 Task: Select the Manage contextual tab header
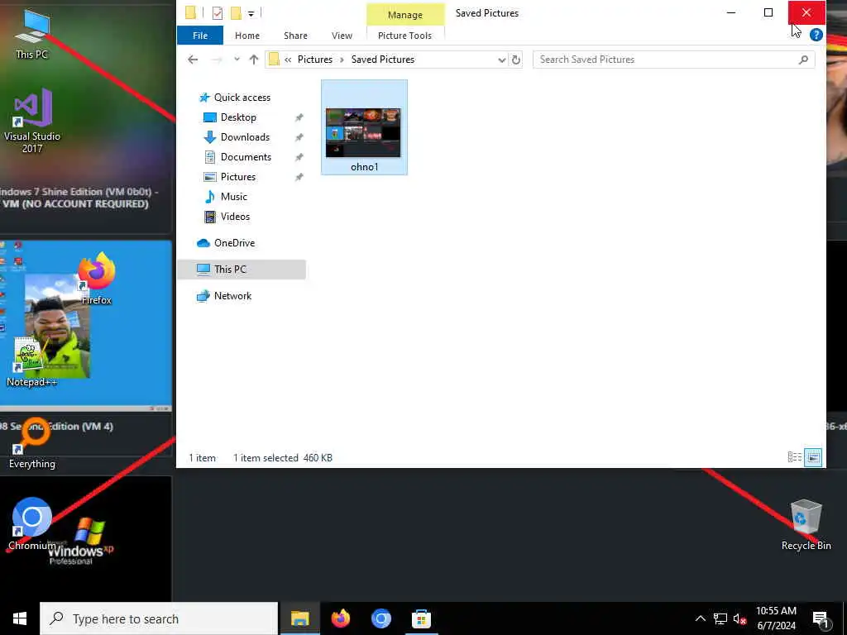[x=405, y=15]
